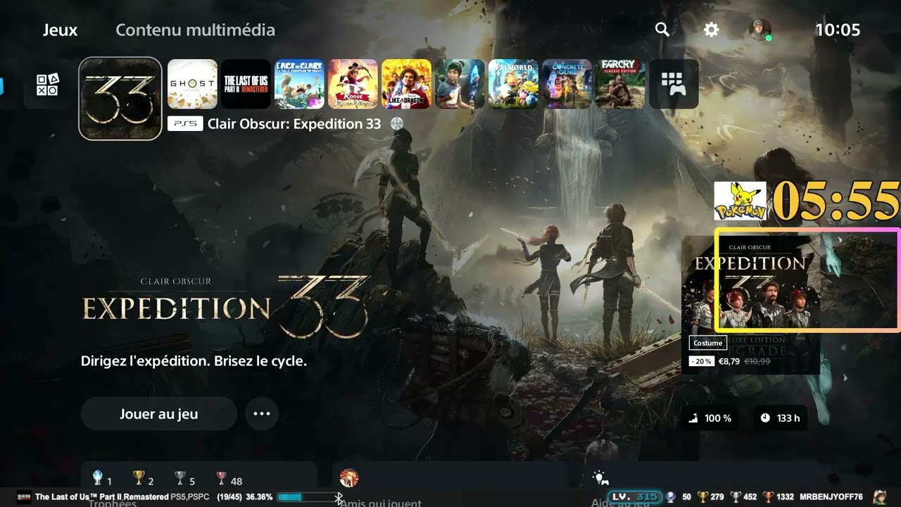This screenshot has height=507, width=901.
Task: Click 'The Last of Us™ Part II Remastered' text
Action: click(101, 497)
